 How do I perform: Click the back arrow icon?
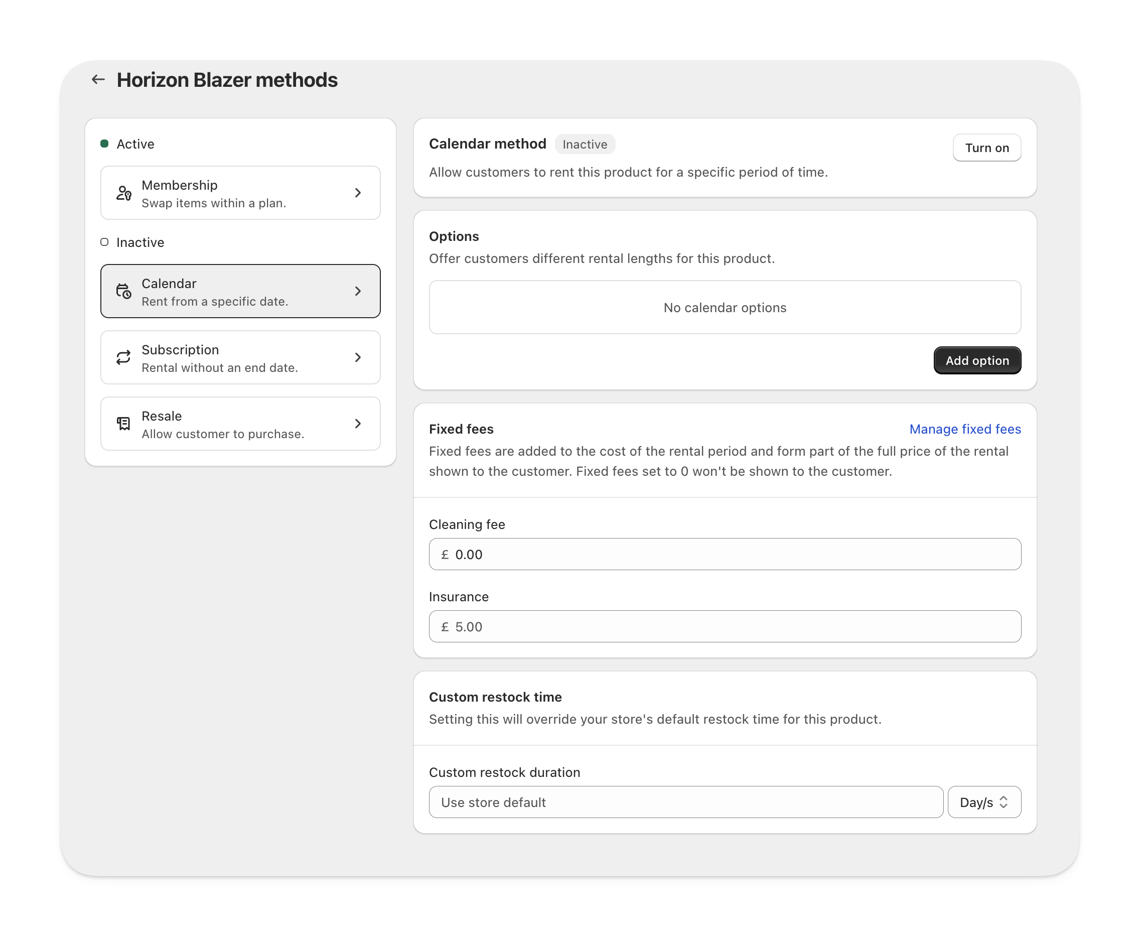(x=98, y=80)
